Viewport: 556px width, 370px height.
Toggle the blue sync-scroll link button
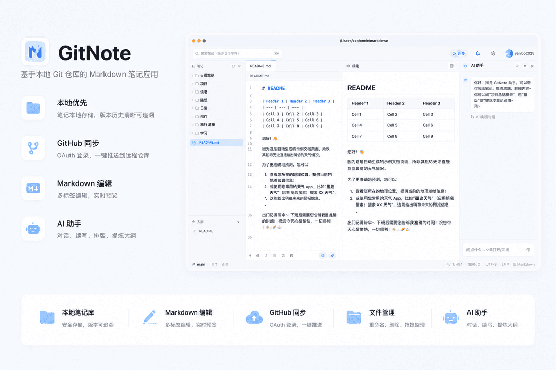click(x=332, y=255)
